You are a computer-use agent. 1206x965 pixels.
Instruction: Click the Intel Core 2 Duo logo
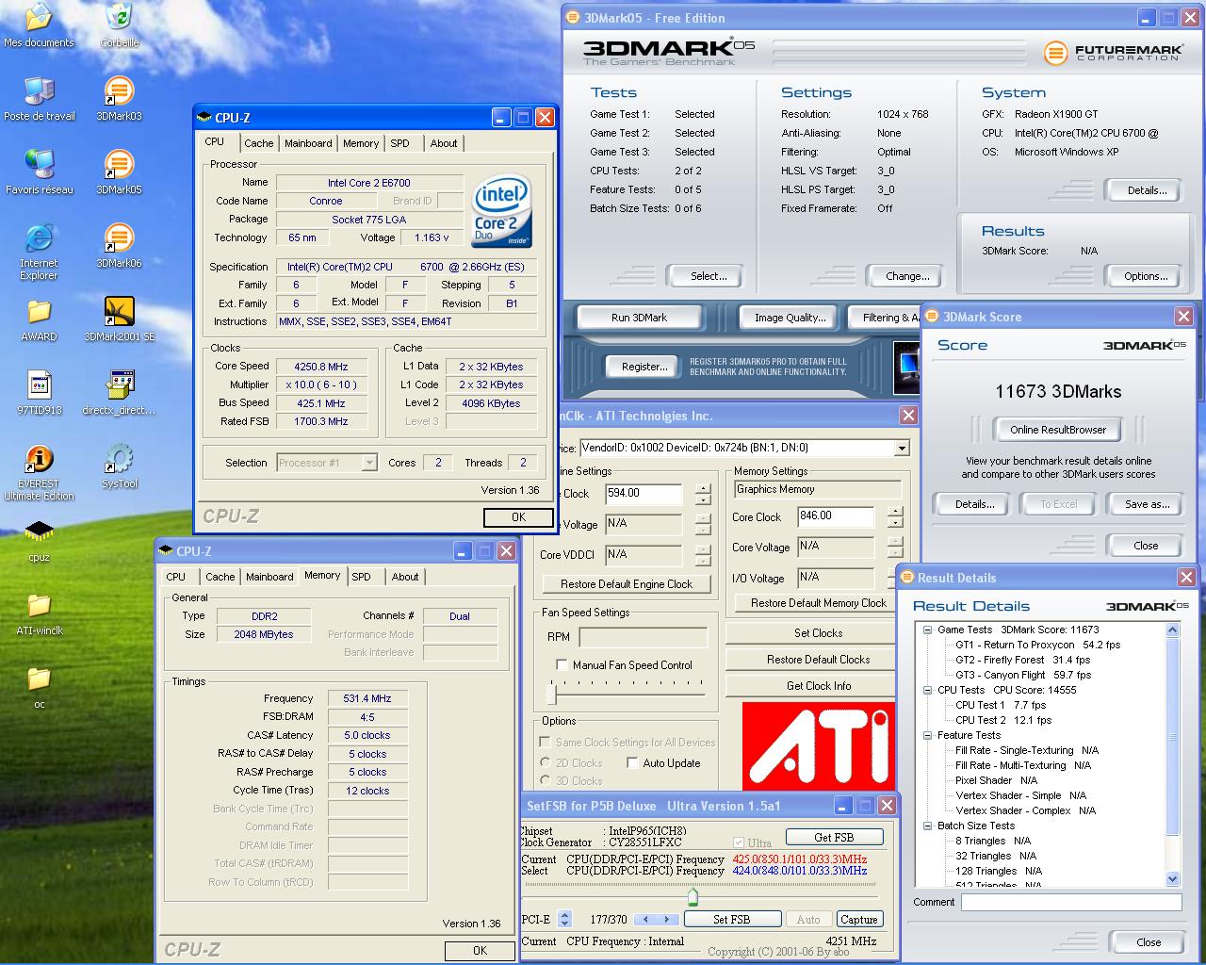(x=501, y=212)
